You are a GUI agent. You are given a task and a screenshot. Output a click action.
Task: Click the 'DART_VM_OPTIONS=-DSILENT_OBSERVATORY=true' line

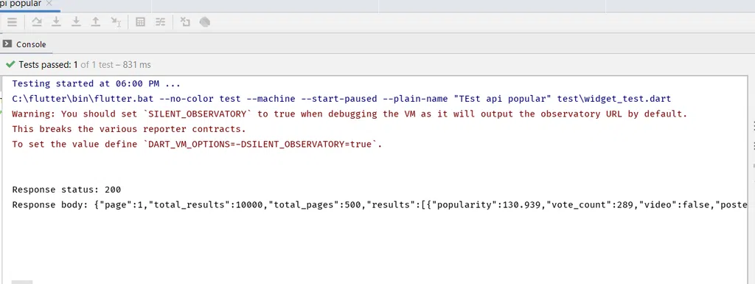(x=197, y=144)
